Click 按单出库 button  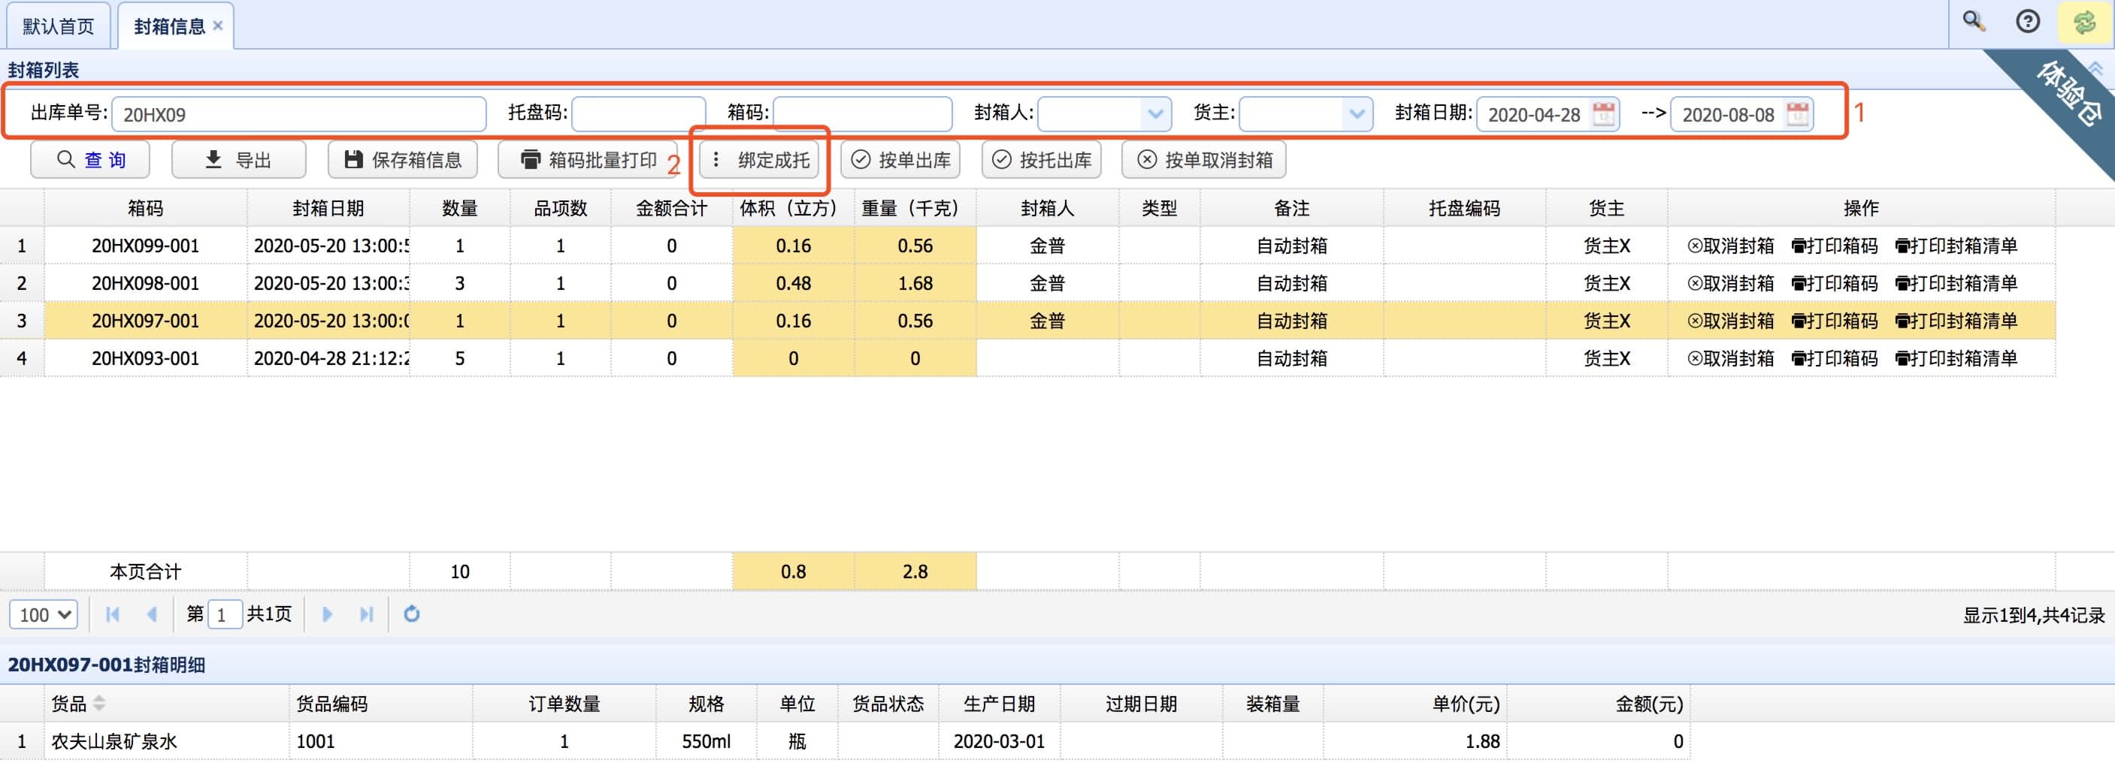(900, 159)
